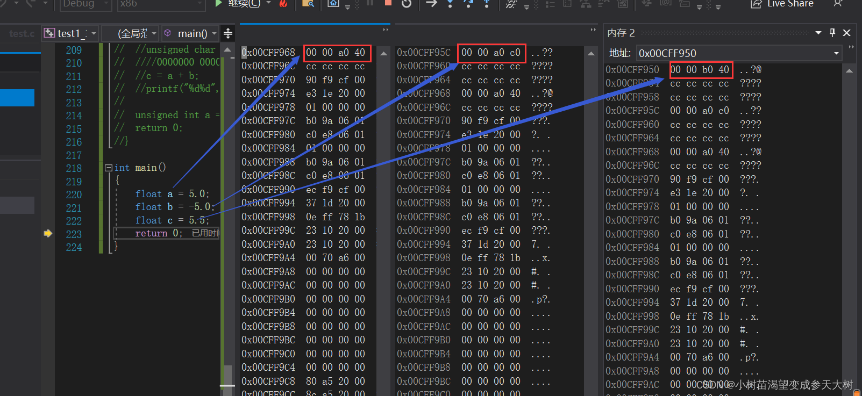Screen dimensions: 862x396
Task: Close the 内存 2 memory panel
Action: pos(846,33)
